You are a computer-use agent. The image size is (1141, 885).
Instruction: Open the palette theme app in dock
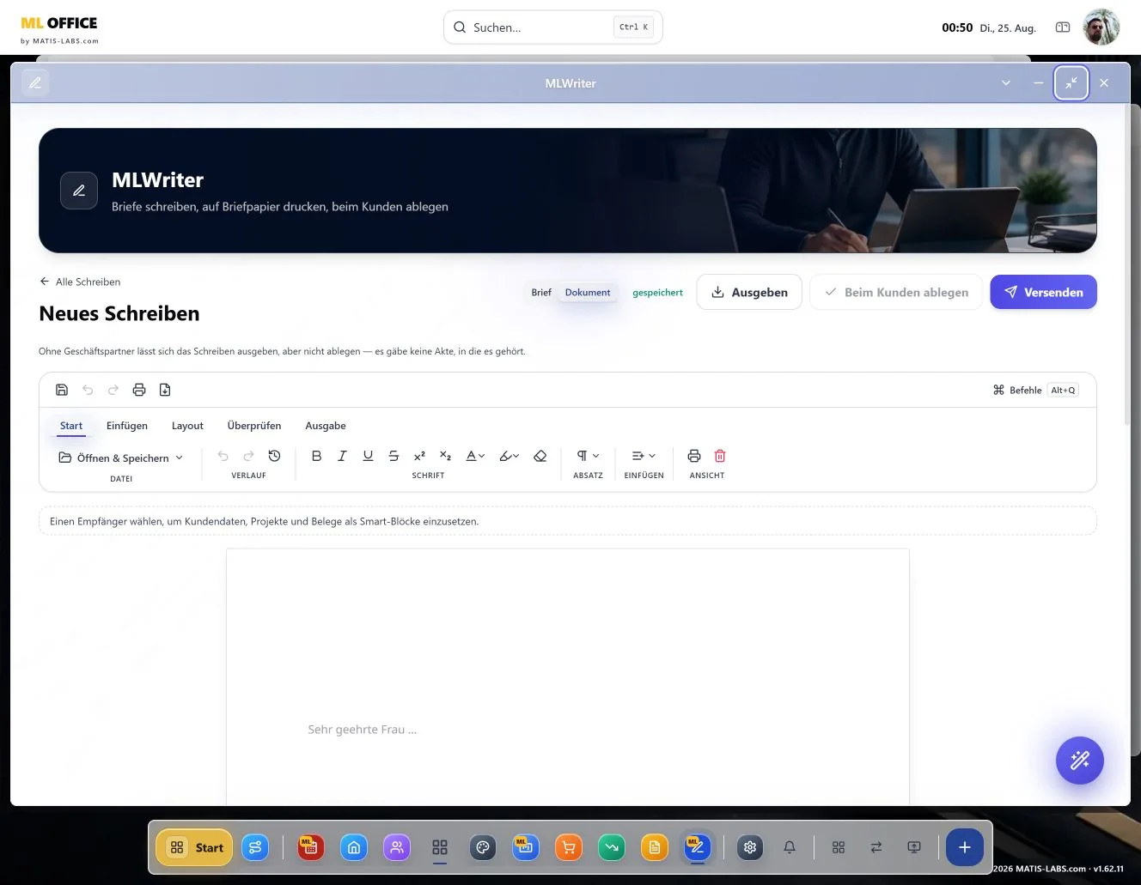pos(483,848)
